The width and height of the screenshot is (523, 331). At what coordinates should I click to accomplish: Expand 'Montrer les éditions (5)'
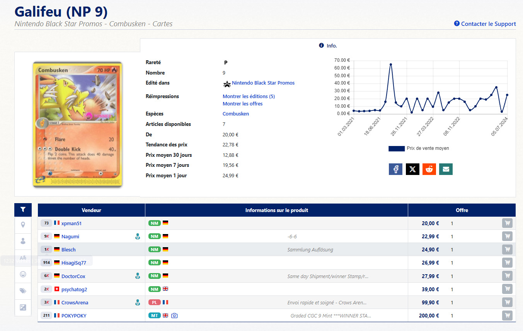click(249, 96)
